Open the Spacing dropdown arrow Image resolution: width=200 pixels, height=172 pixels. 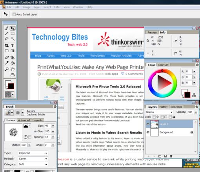53,137
